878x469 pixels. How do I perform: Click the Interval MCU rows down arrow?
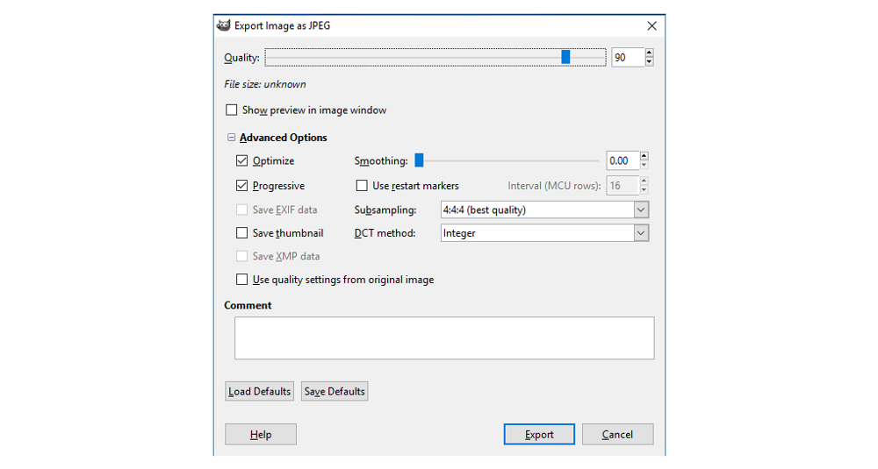coord(644,190)
